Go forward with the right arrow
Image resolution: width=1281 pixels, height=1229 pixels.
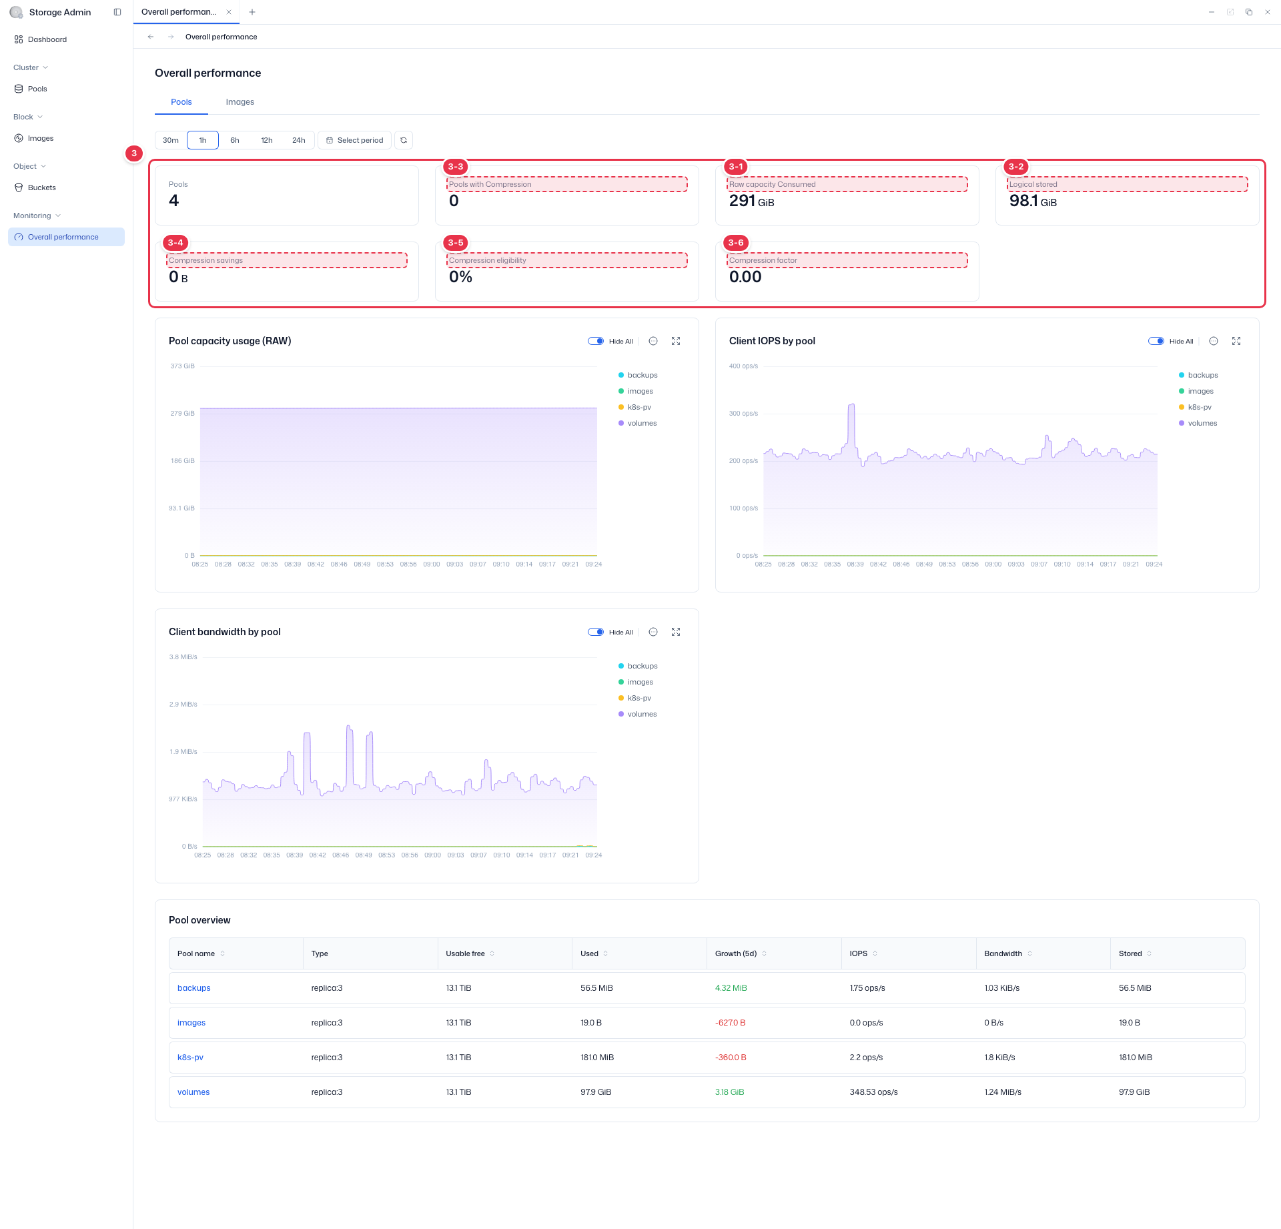point(171,37)
